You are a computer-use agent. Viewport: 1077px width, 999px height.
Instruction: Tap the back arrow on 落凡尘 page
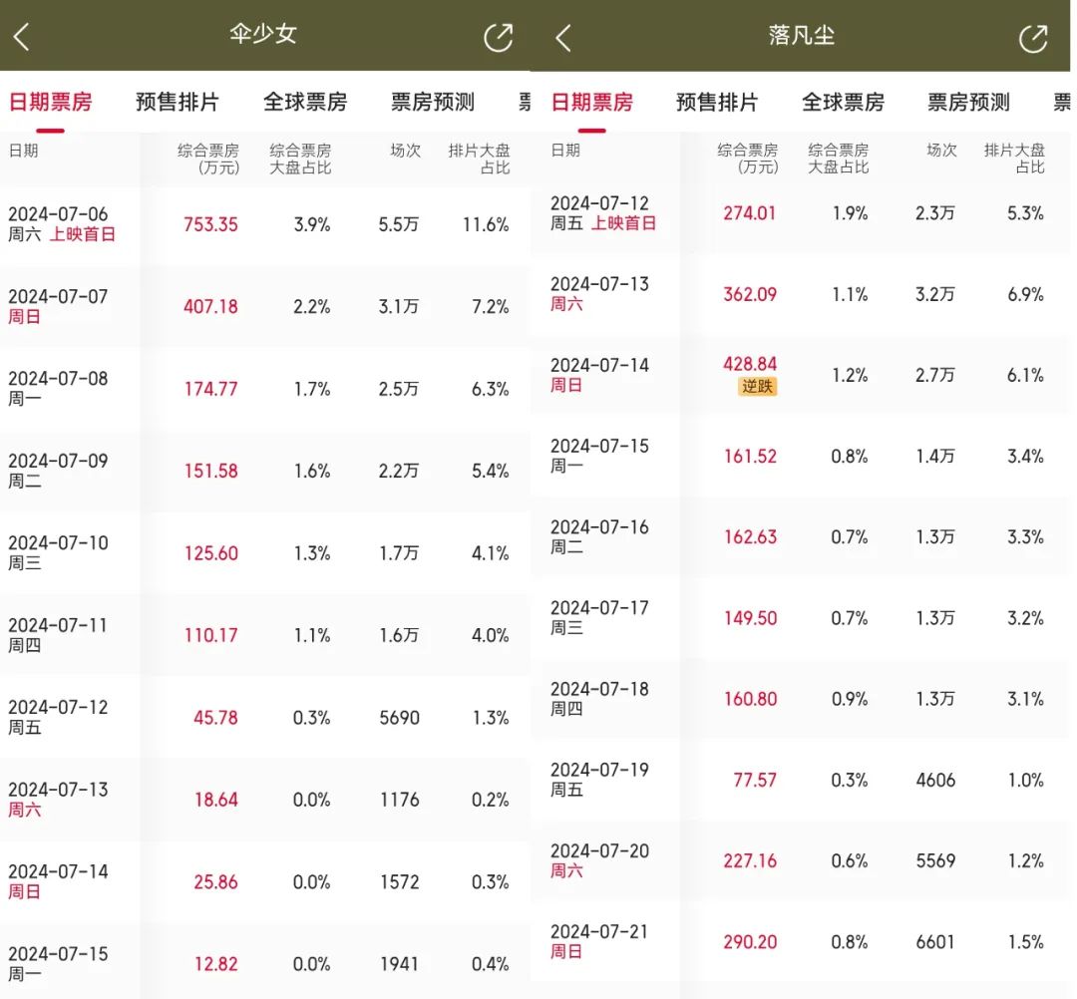point(563,39)
